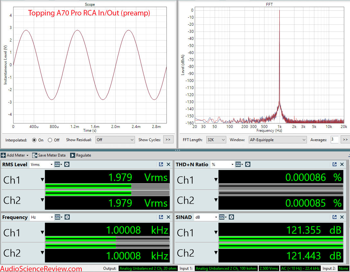Open Window AP-Equiripple dropdown
The image size is (350, 272).
tap(278, 140)
